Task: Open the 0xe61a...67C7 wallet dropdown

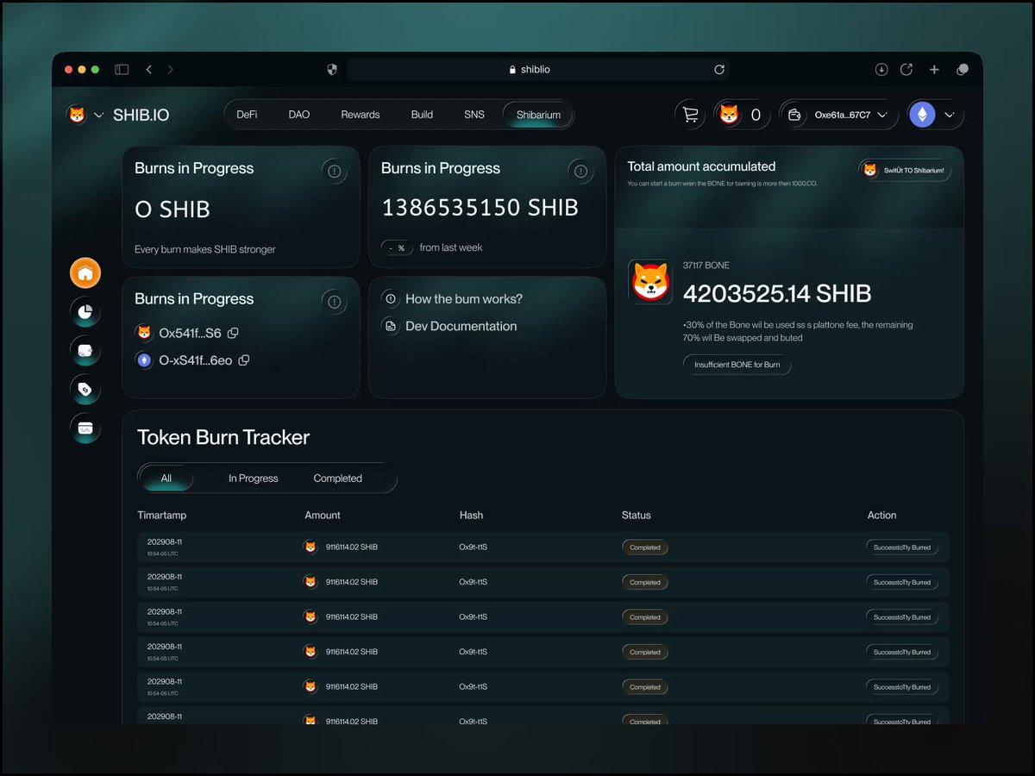Action: tap(839, 115)
